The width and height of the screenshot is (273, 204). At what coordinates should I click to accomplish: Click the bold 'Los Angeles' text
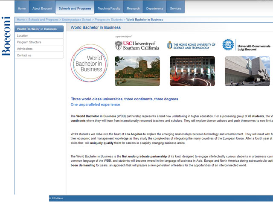pyautogui.click(x=134, y=134)
